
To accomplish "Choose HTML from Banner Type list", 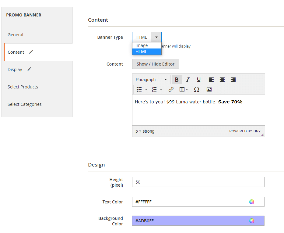I will tap(147, 52).
